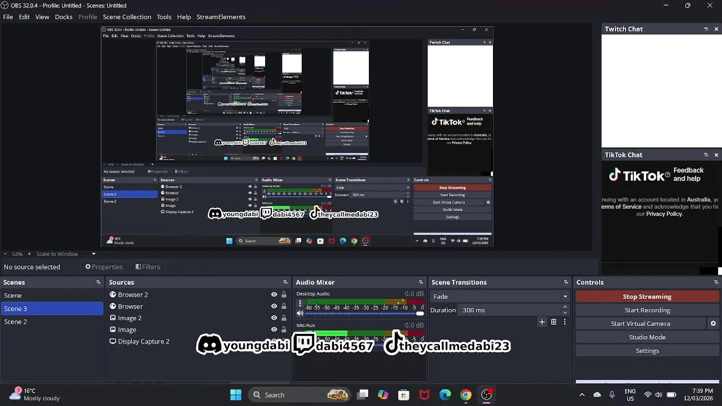This screenshot has height=406, width=722.
Task: Float the Twitch Chat dock
Action: 706,29
